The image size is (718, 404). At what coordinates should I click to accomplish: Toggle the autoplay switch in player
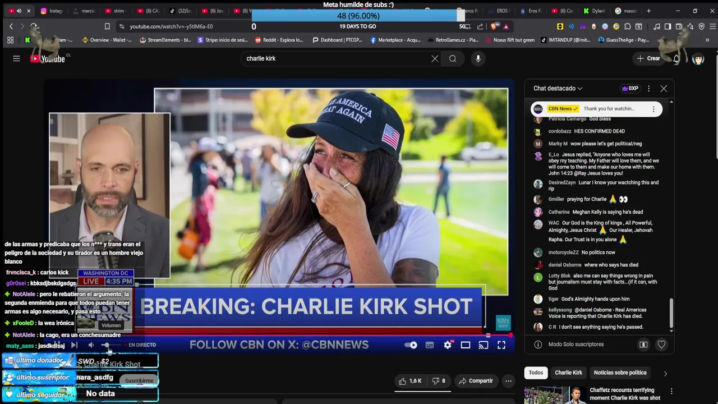pyautogui.click(x=411, y=345)
